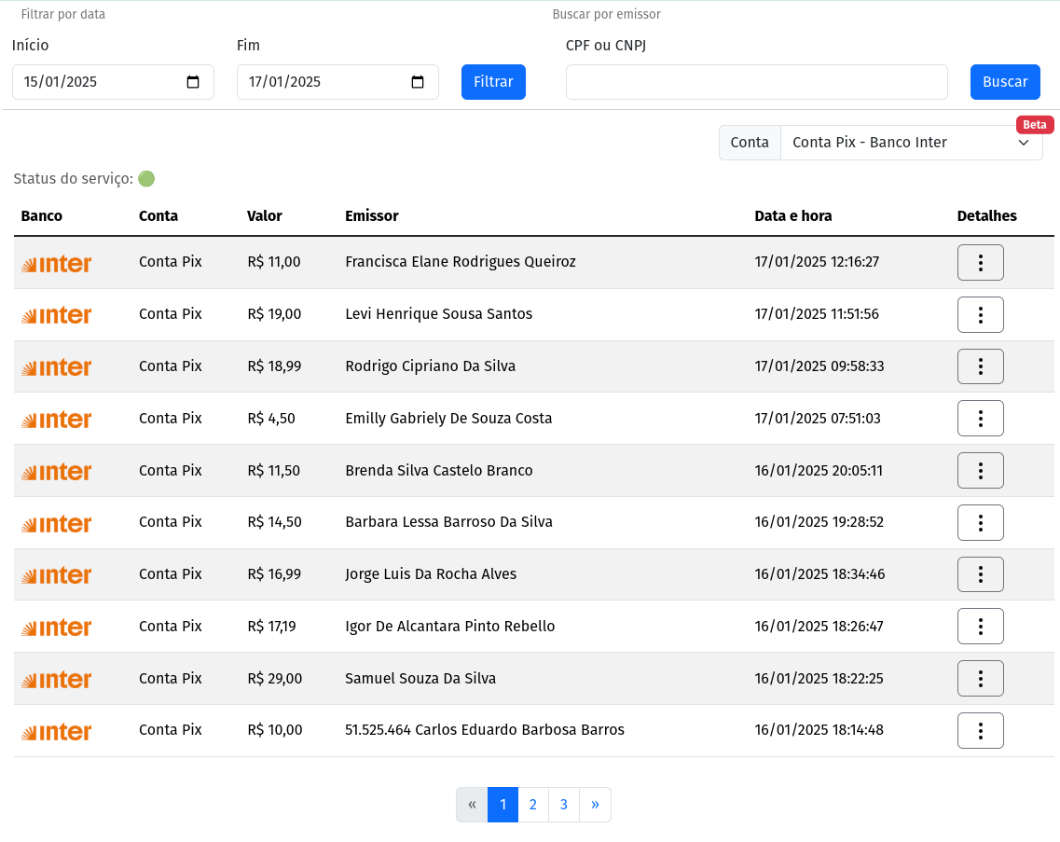This screenshot has height=842, width=1060.
Task: Select emissor name Emilly Gabriely De Souza Costa
Action: point(448,418)
